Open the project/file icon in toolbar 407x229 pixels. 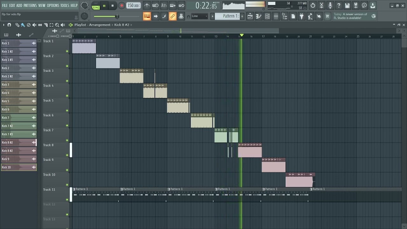[x=293, y=17]
